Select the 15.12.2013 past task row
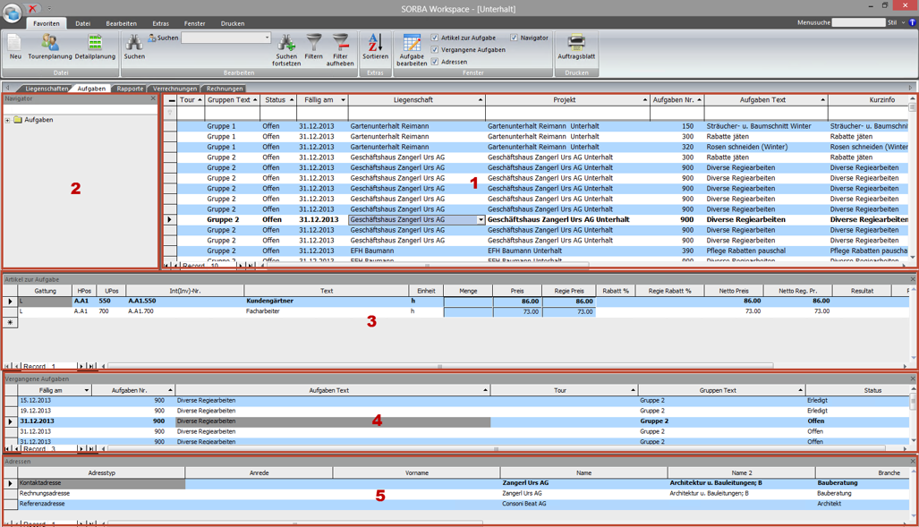This screenshot has width=919, height=527. pyautogui.click(x=463, y=400)
